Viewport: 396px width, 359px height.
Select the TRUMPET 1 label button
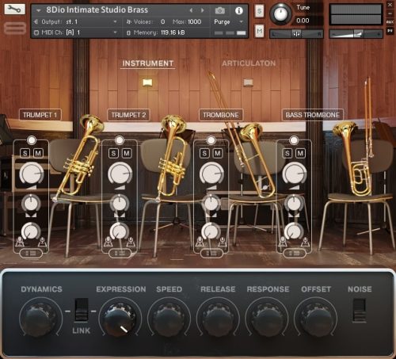click(40, 115)
